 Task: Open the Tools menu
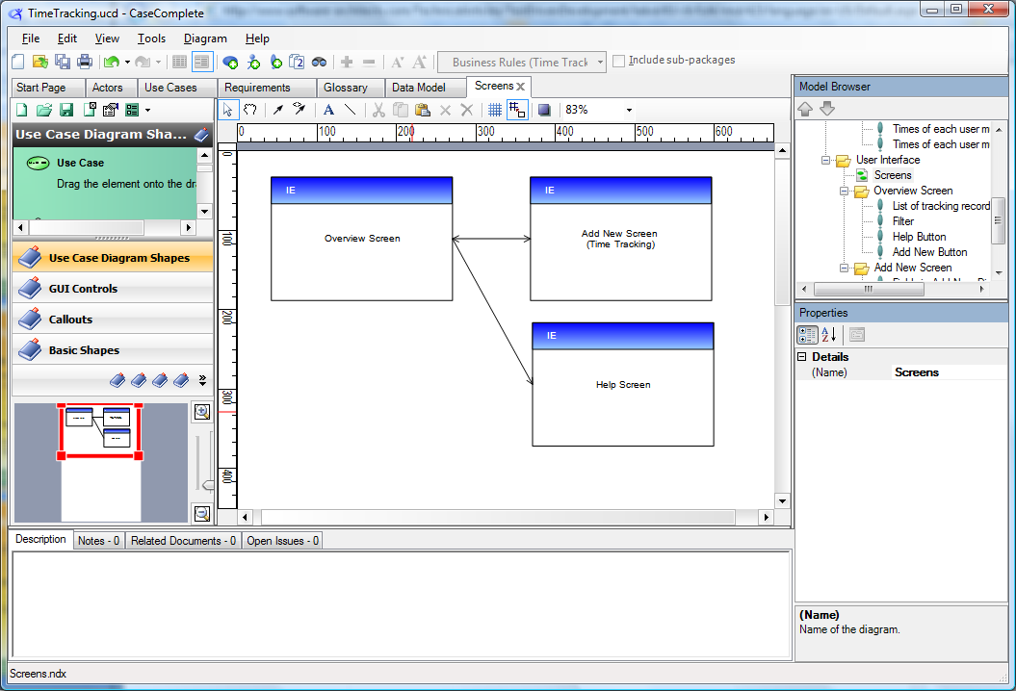click(x=151, y=38)
